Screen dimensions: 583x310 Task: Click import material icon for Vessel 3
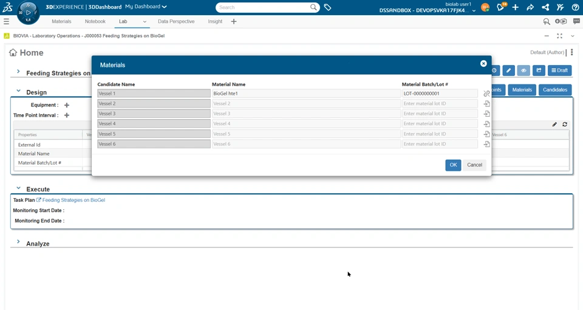tap(486, 114)
